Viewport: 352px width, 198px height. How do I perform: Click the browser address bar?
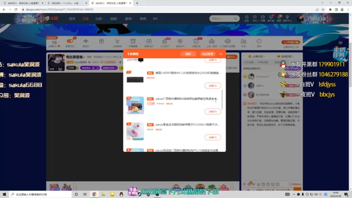(x=166, y=9)
